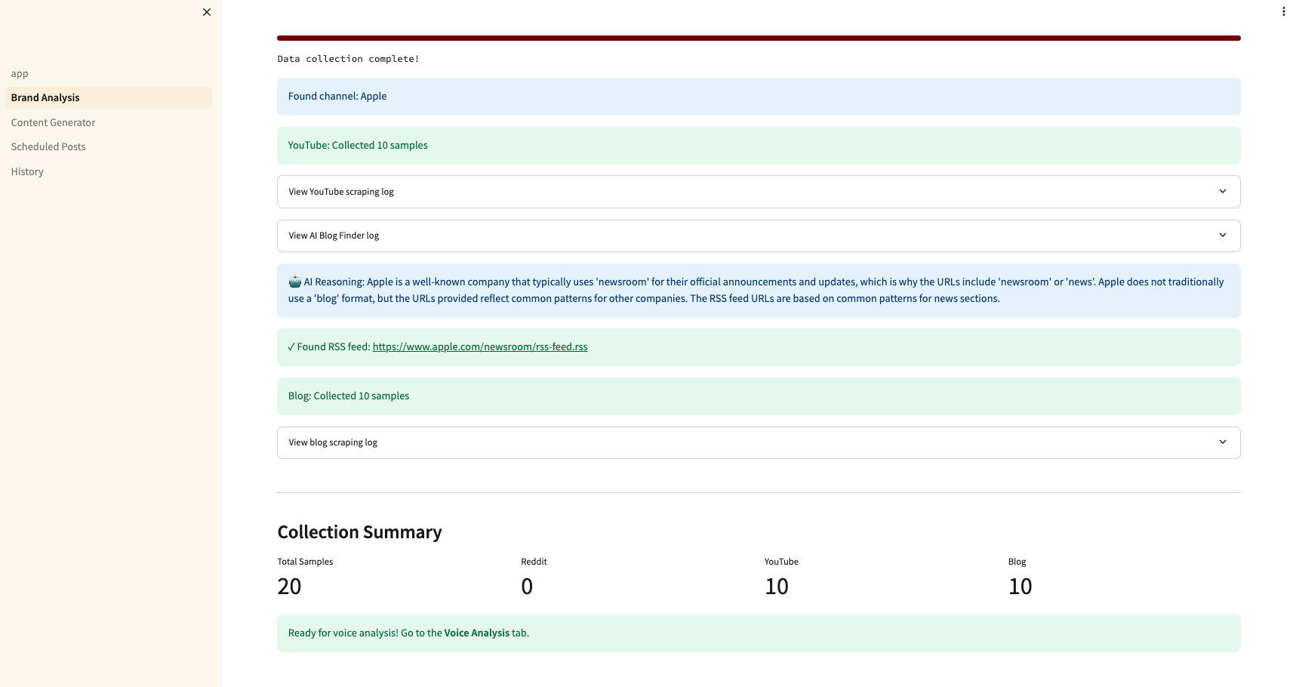This screenshot has height=687, width=1296.
Task: Go to the Content Generator page
Action: coord(53,122)
